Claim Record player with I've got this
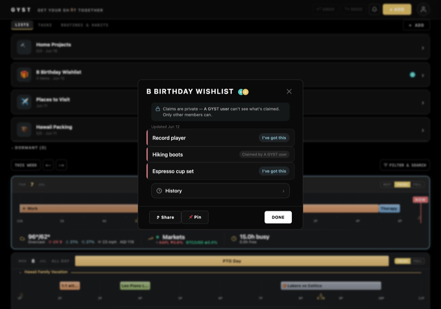 coord(274,138)
